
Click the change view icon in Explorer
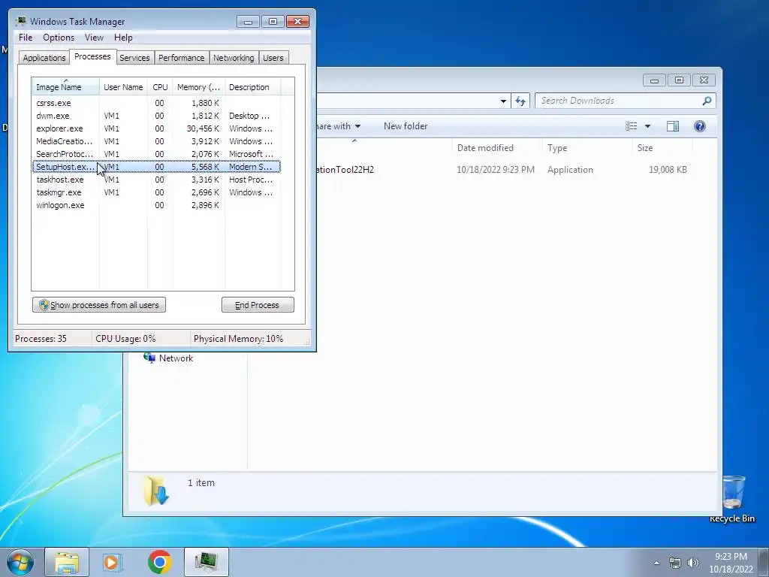pyautogui.click(x=631, y=126)
